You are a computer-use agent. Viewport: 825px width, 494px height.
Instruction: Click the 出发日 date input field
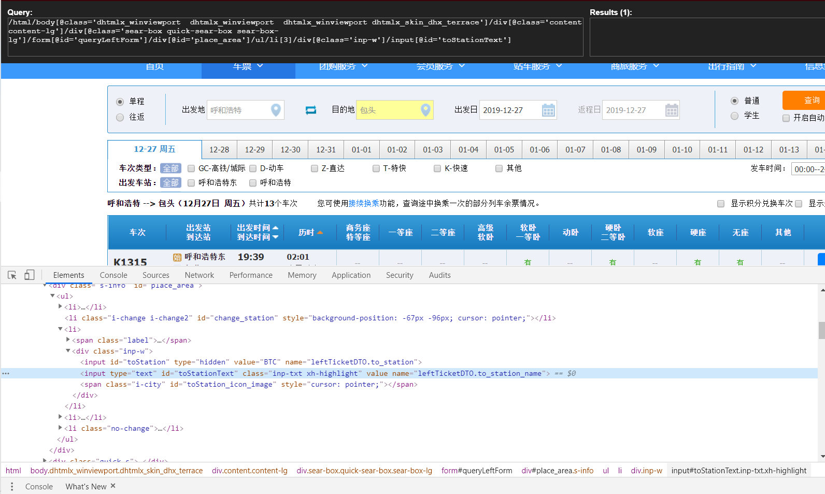pyautogui.click(x=518, y=110)
